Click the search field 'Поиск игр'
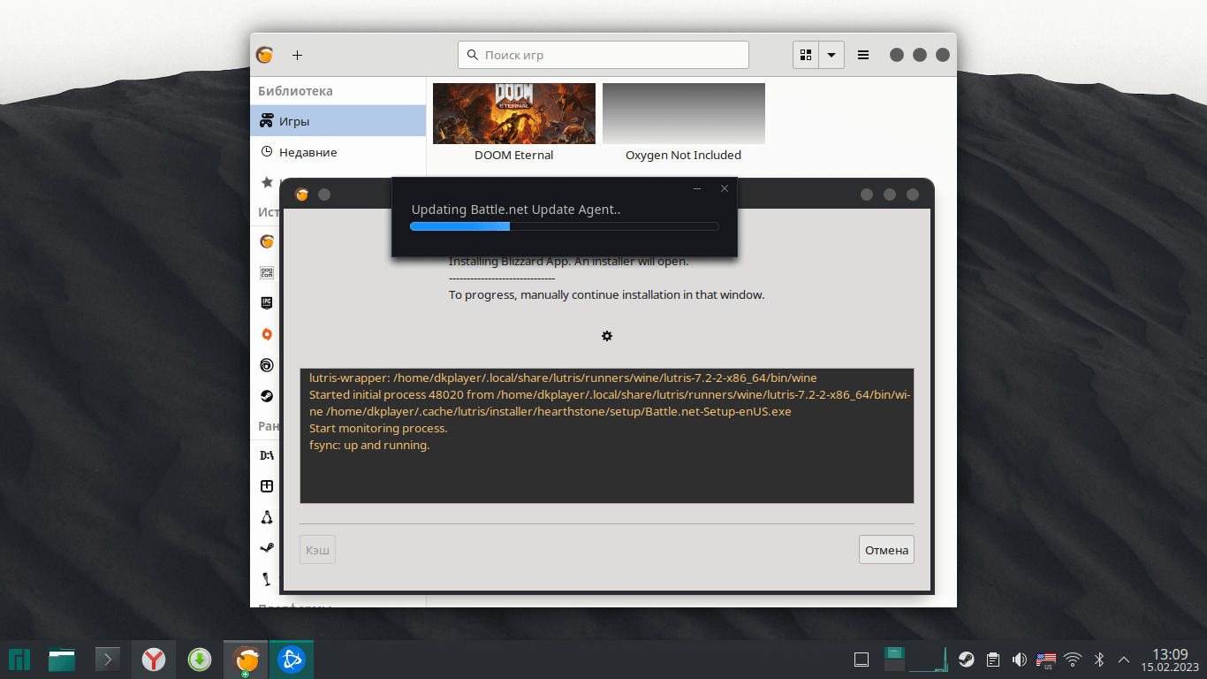The image size is (1207, 679). click(x=603, y=55)
